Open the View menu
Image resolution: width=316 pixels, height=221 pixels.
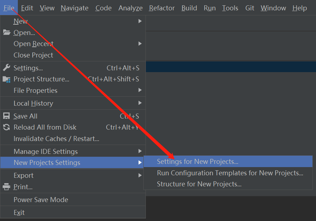(x=47, y=8)
